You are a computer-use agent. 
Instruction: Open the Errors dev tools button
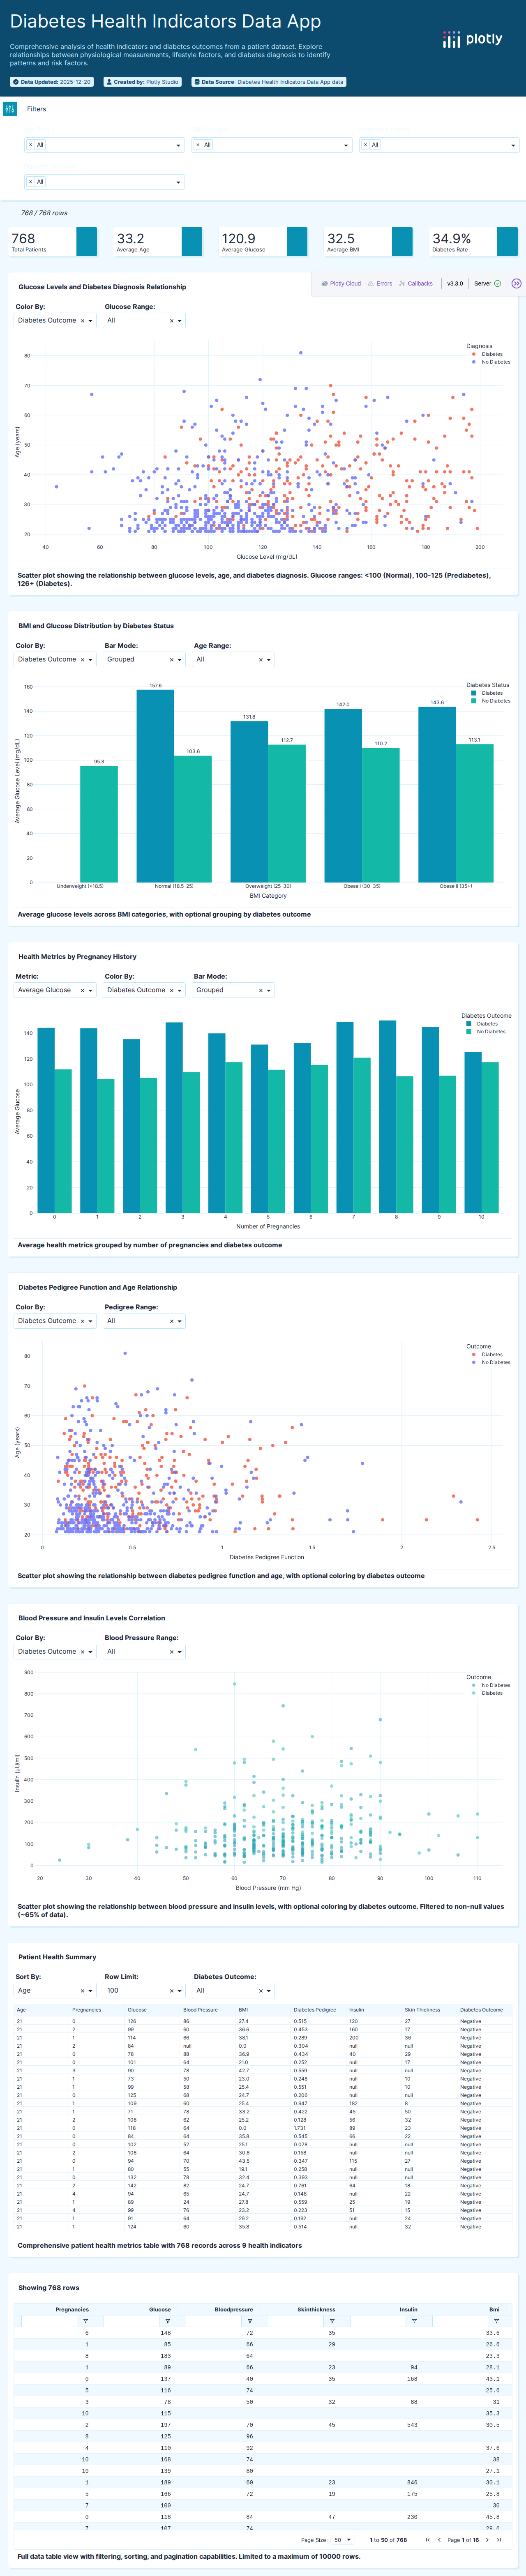[x=380, y=283]
